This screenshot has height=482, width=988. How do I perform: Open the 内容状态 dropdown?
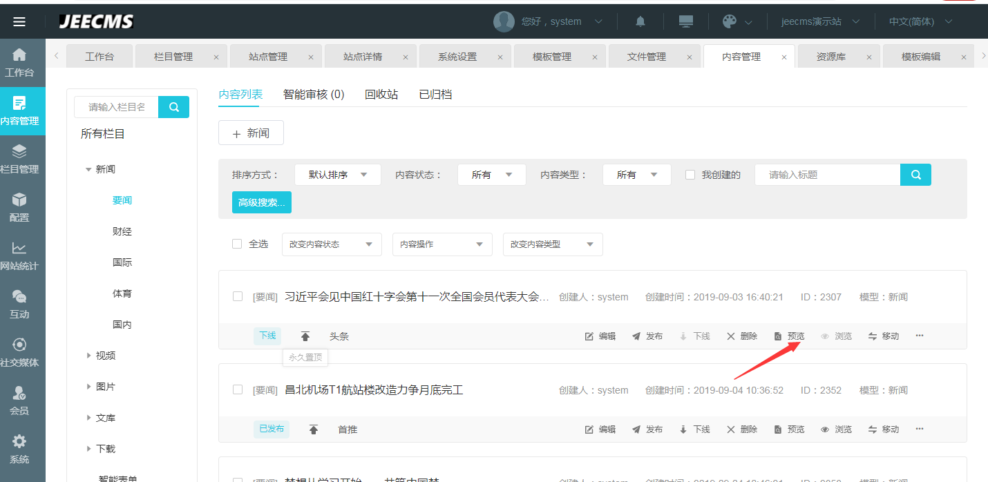(492, 175)
